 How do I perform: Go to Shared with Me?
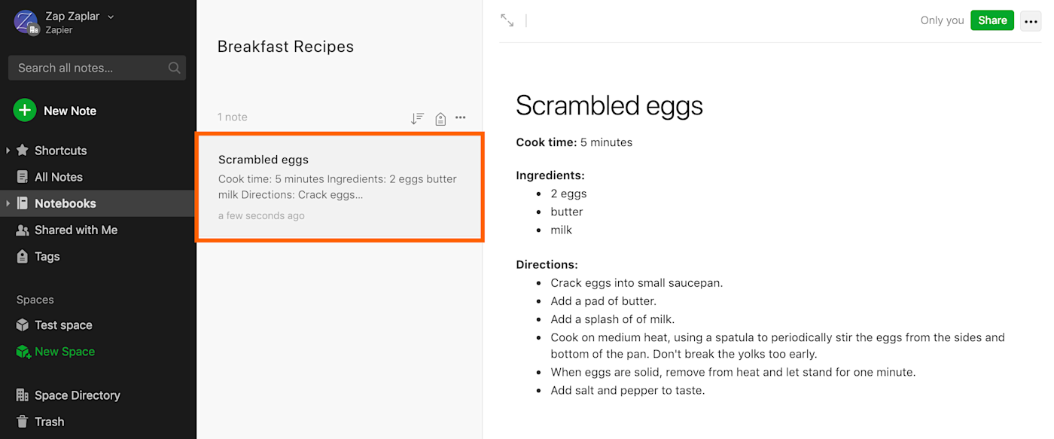[75, 230]
